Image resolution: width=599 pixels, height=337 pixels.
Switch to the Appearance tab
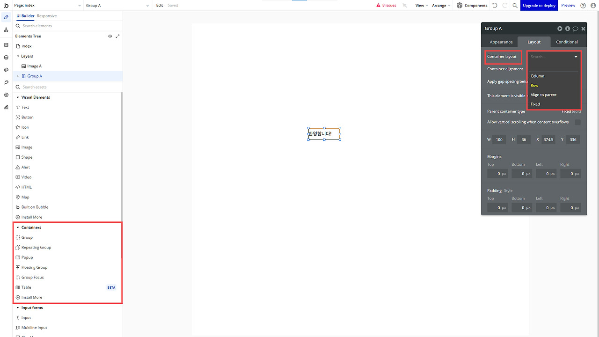coord(501,42)
